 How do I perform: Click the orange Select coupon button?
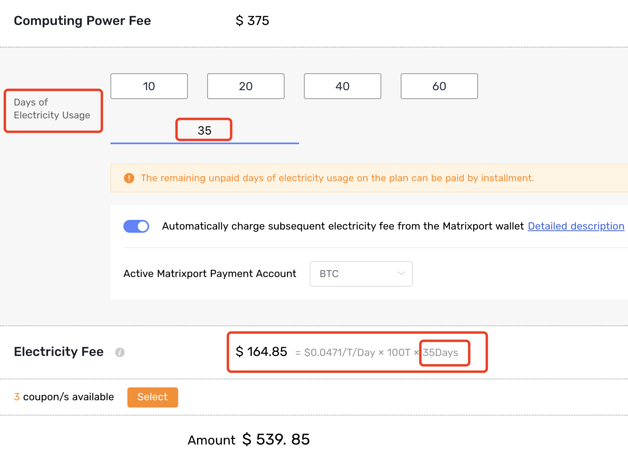(153, 397)
